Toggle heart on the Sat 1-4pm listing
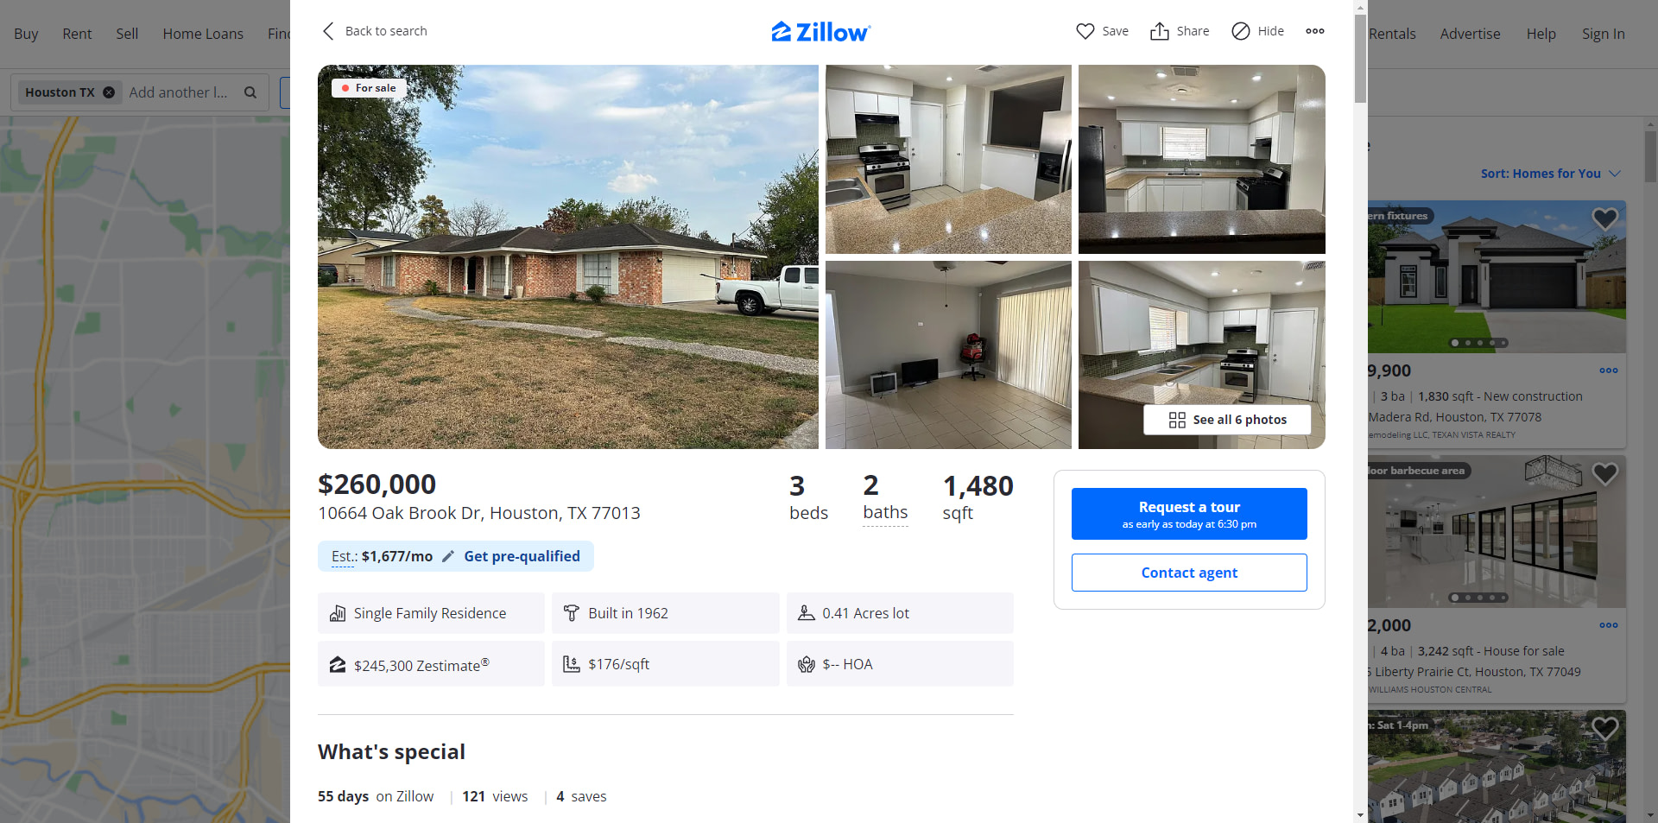Viewport: 1658px width, 823px height. point(1604,729)
